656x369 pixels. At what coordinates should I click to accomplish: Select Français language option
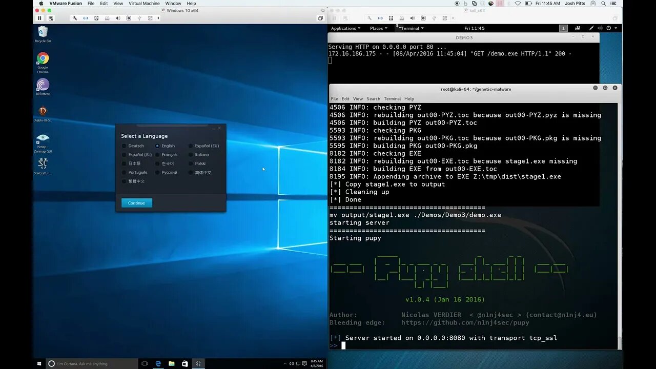click(167, 155)
